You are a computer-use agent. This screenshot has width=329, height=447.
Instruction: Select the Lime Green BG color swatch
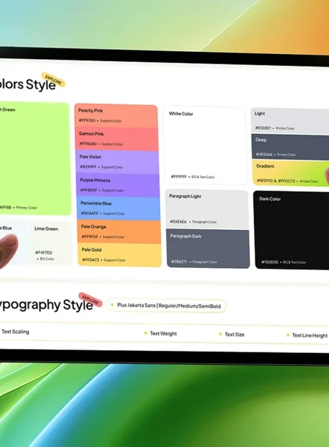coord(51,243)
